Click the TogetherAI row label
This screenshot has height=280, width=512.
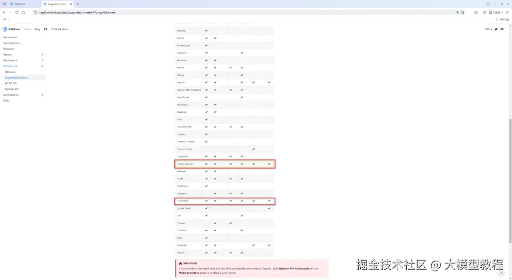[183, 156]
